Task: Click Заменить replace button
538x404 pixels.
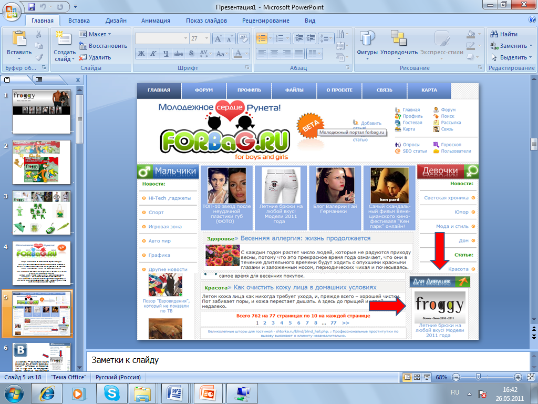Action: 511,46
